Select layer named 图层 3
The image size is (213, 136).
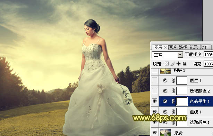point(179,70)
